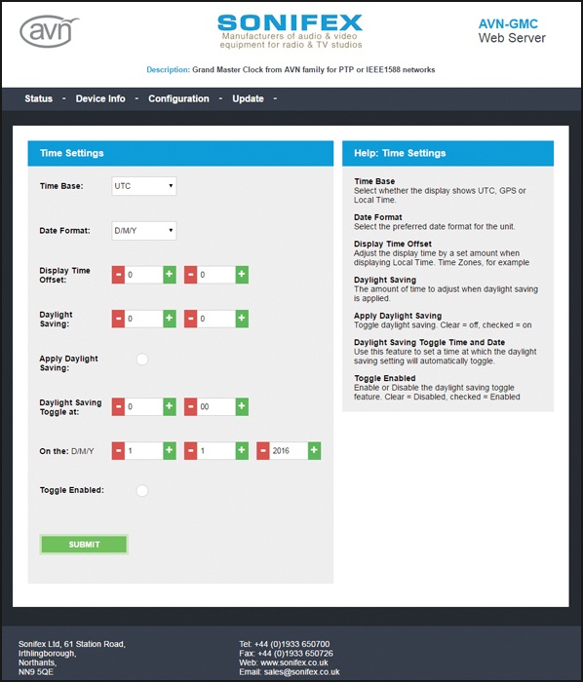This screenshot has width=583, height=682.
Task: Open the Configuration menu
Action: (178, 98)
